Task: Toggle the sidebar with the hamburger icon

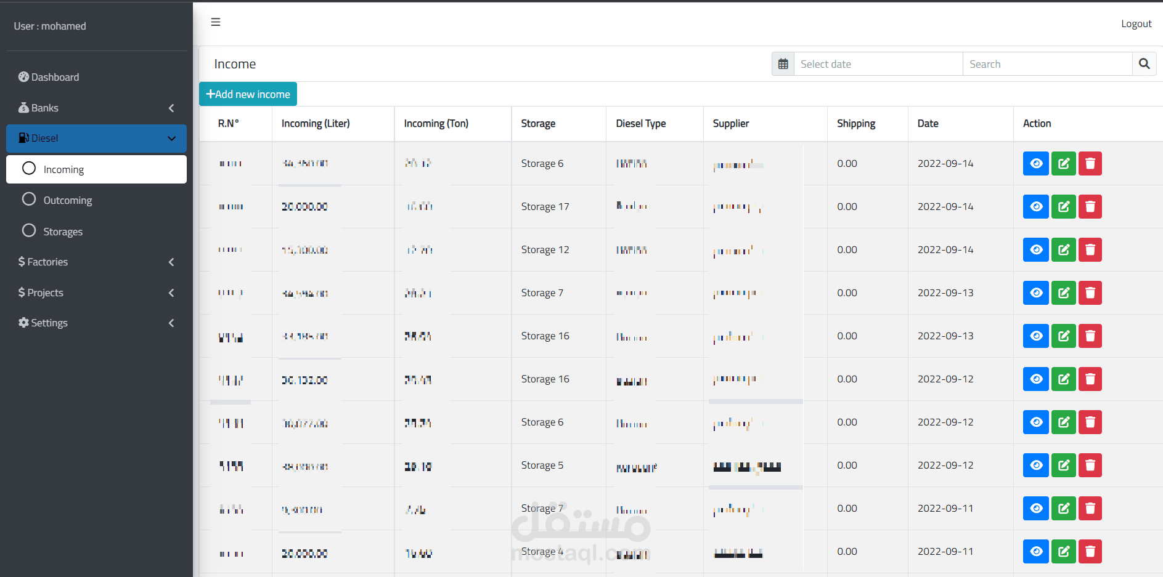Action: tap(216, 22)
